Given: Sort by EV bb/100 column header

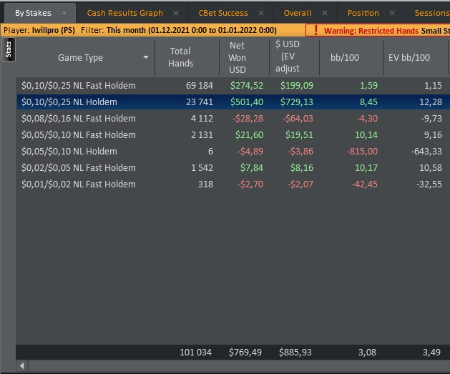Looking at the screenshot, I should click(x=411, y=57).
